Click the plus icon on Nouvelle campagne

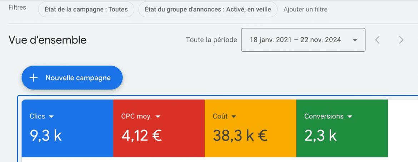pyautogui.click(x=34, y=78)
